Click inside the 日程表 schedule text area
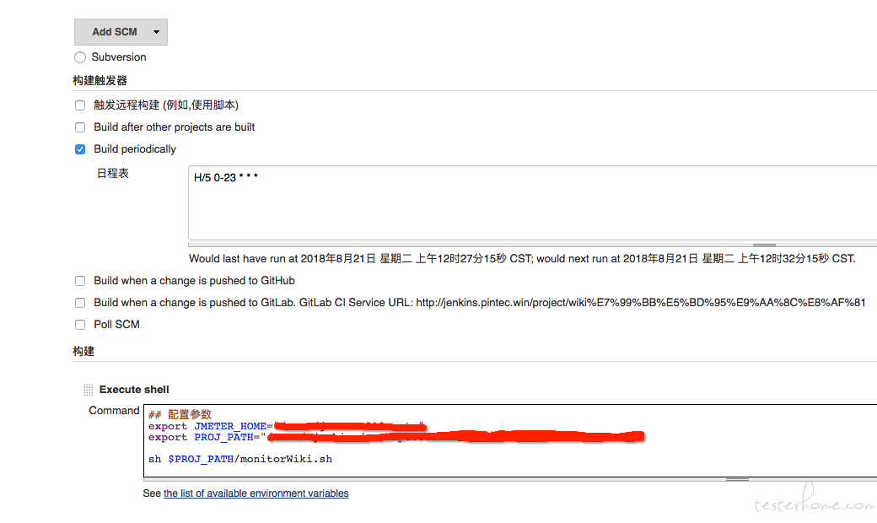 (x=532, y=202)
